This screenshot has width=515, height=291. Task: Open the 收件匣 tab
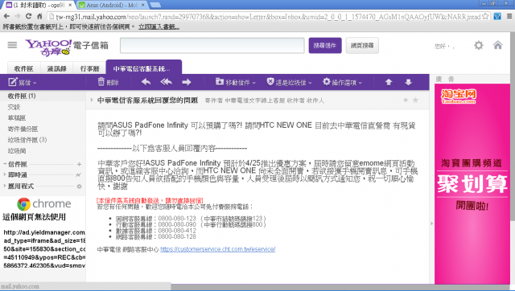(23, 68)
